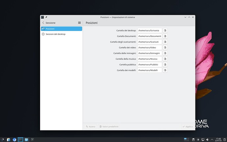Open volume control in system tray
This screenshot has height=142, width=227.
(207, 139)
